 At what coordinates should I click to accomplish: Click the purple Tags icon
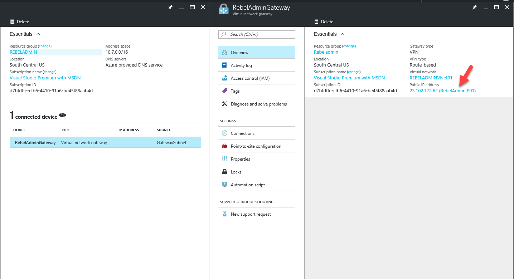224,91
